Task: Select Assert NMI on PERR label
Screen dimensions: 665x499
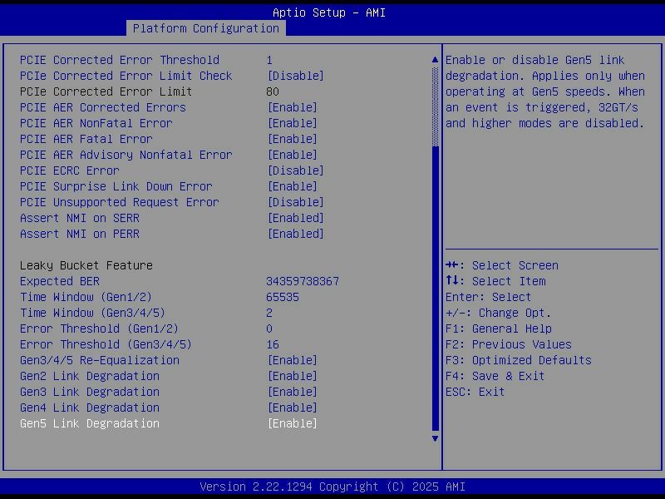Action: [79, 234]
